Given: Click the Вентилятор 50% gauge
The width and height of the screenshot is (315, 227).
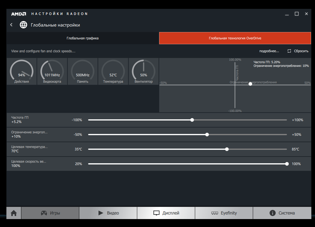Looking at the screenshot, I should tap(143, 71).
